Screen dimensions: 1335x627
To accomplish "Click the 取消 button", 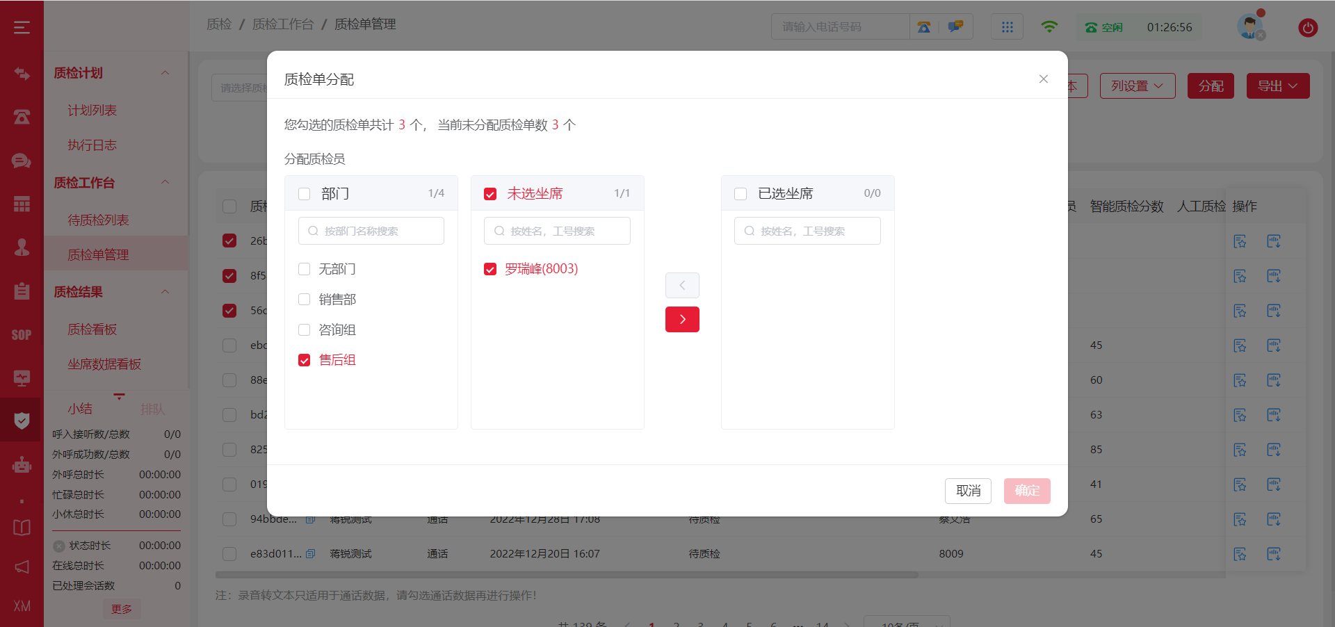I will tap(968, 491).
